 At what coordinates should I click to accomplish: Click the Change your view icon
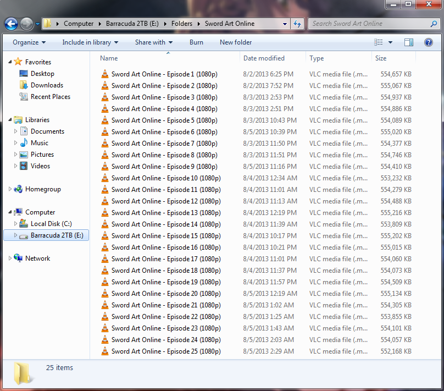[378, 42]
